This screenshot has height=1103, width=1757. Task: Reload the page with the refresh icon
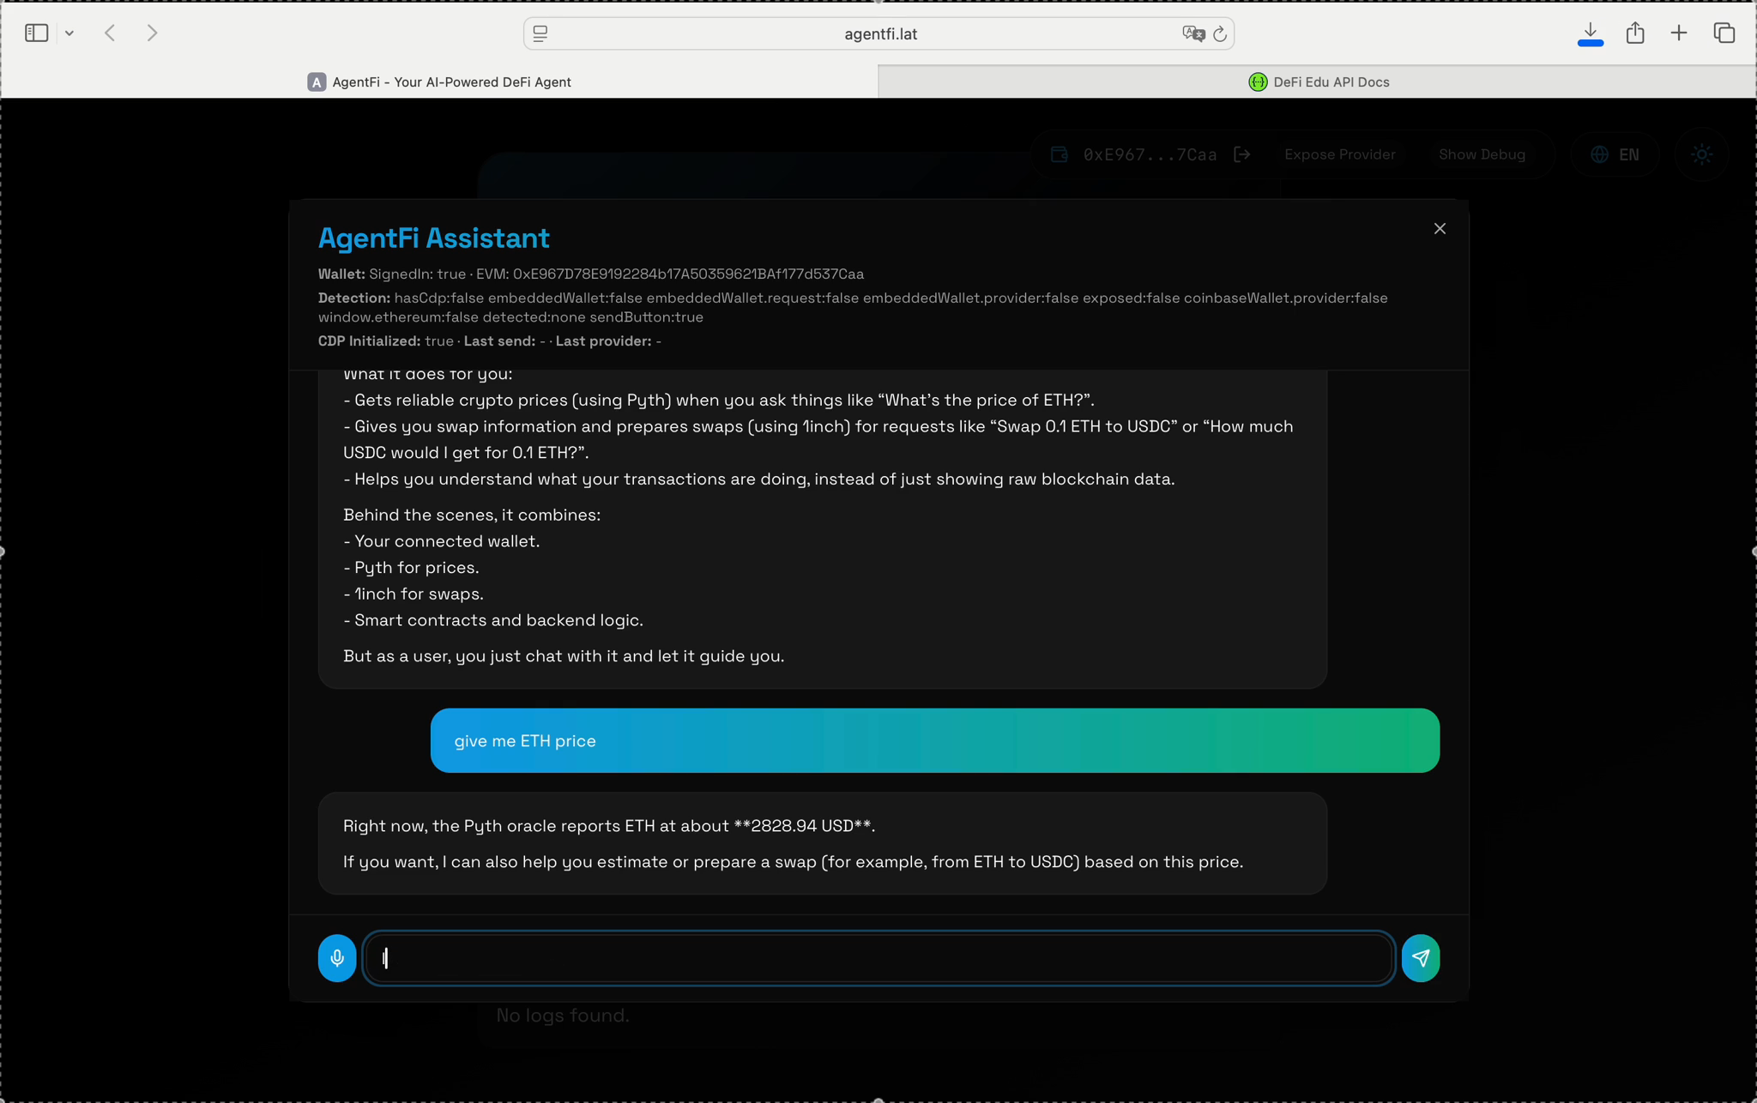point(1220,34)
